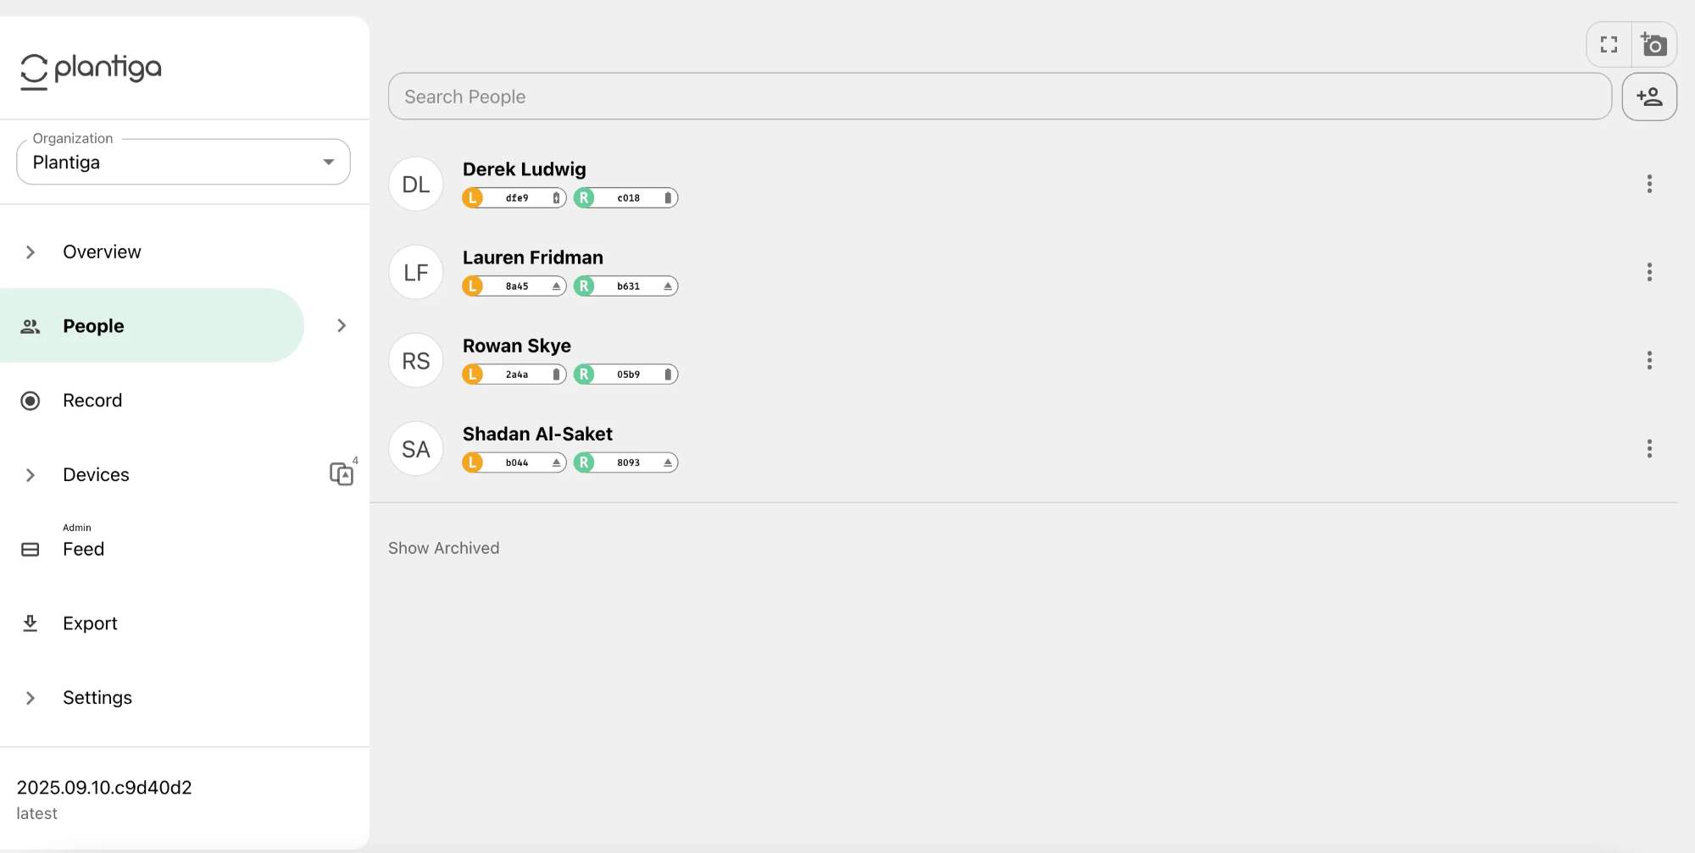Viewport: 1695px width, 853px height.
Task: Click the add camera snapshot icon
Action: [1653, 44]
